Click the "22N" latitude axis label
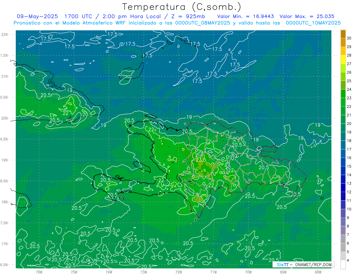Viewport: 357px width, 276px height. click(4, 35)
